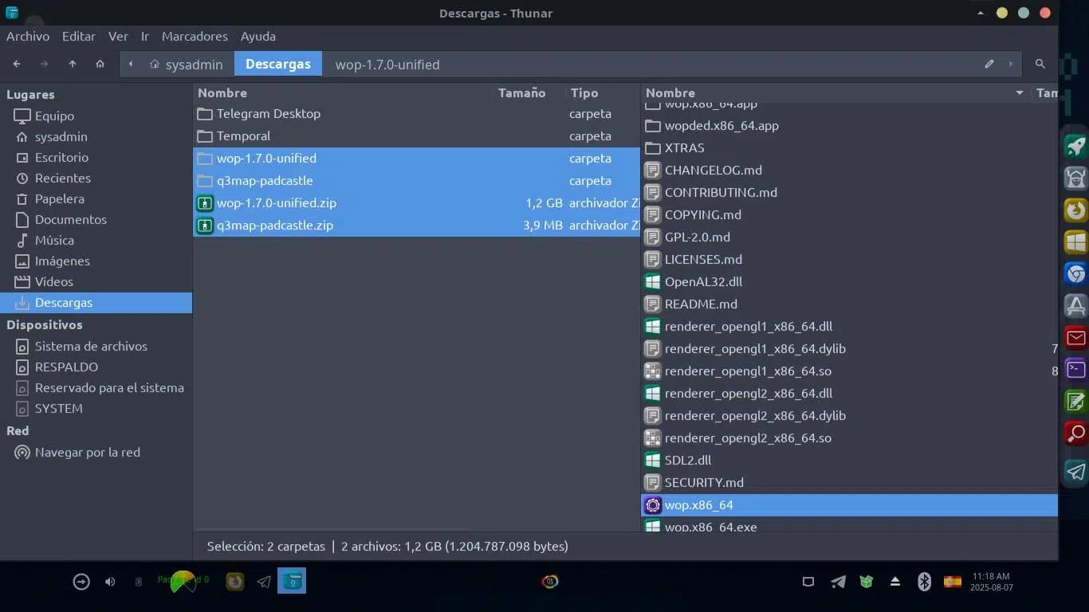Viewport: 1089px width, 612px height.
Task: Click the pencil icon to edit path
Action: (989, 64)
